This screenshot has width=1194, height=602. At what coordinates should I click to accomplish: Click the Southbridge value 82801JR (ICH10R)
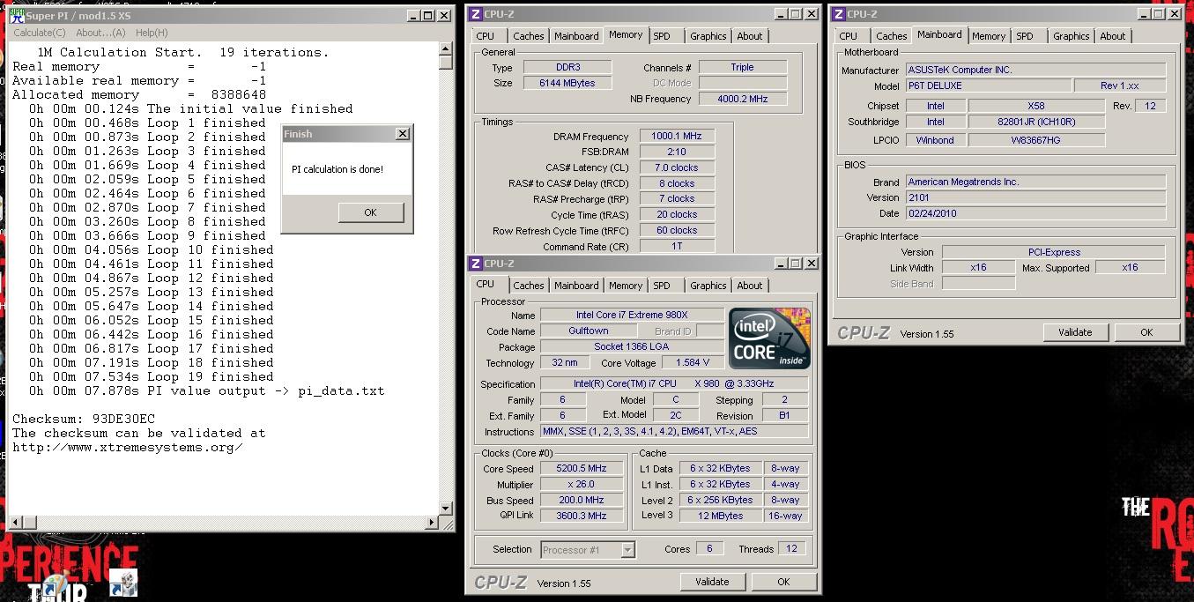(1035, 122)
